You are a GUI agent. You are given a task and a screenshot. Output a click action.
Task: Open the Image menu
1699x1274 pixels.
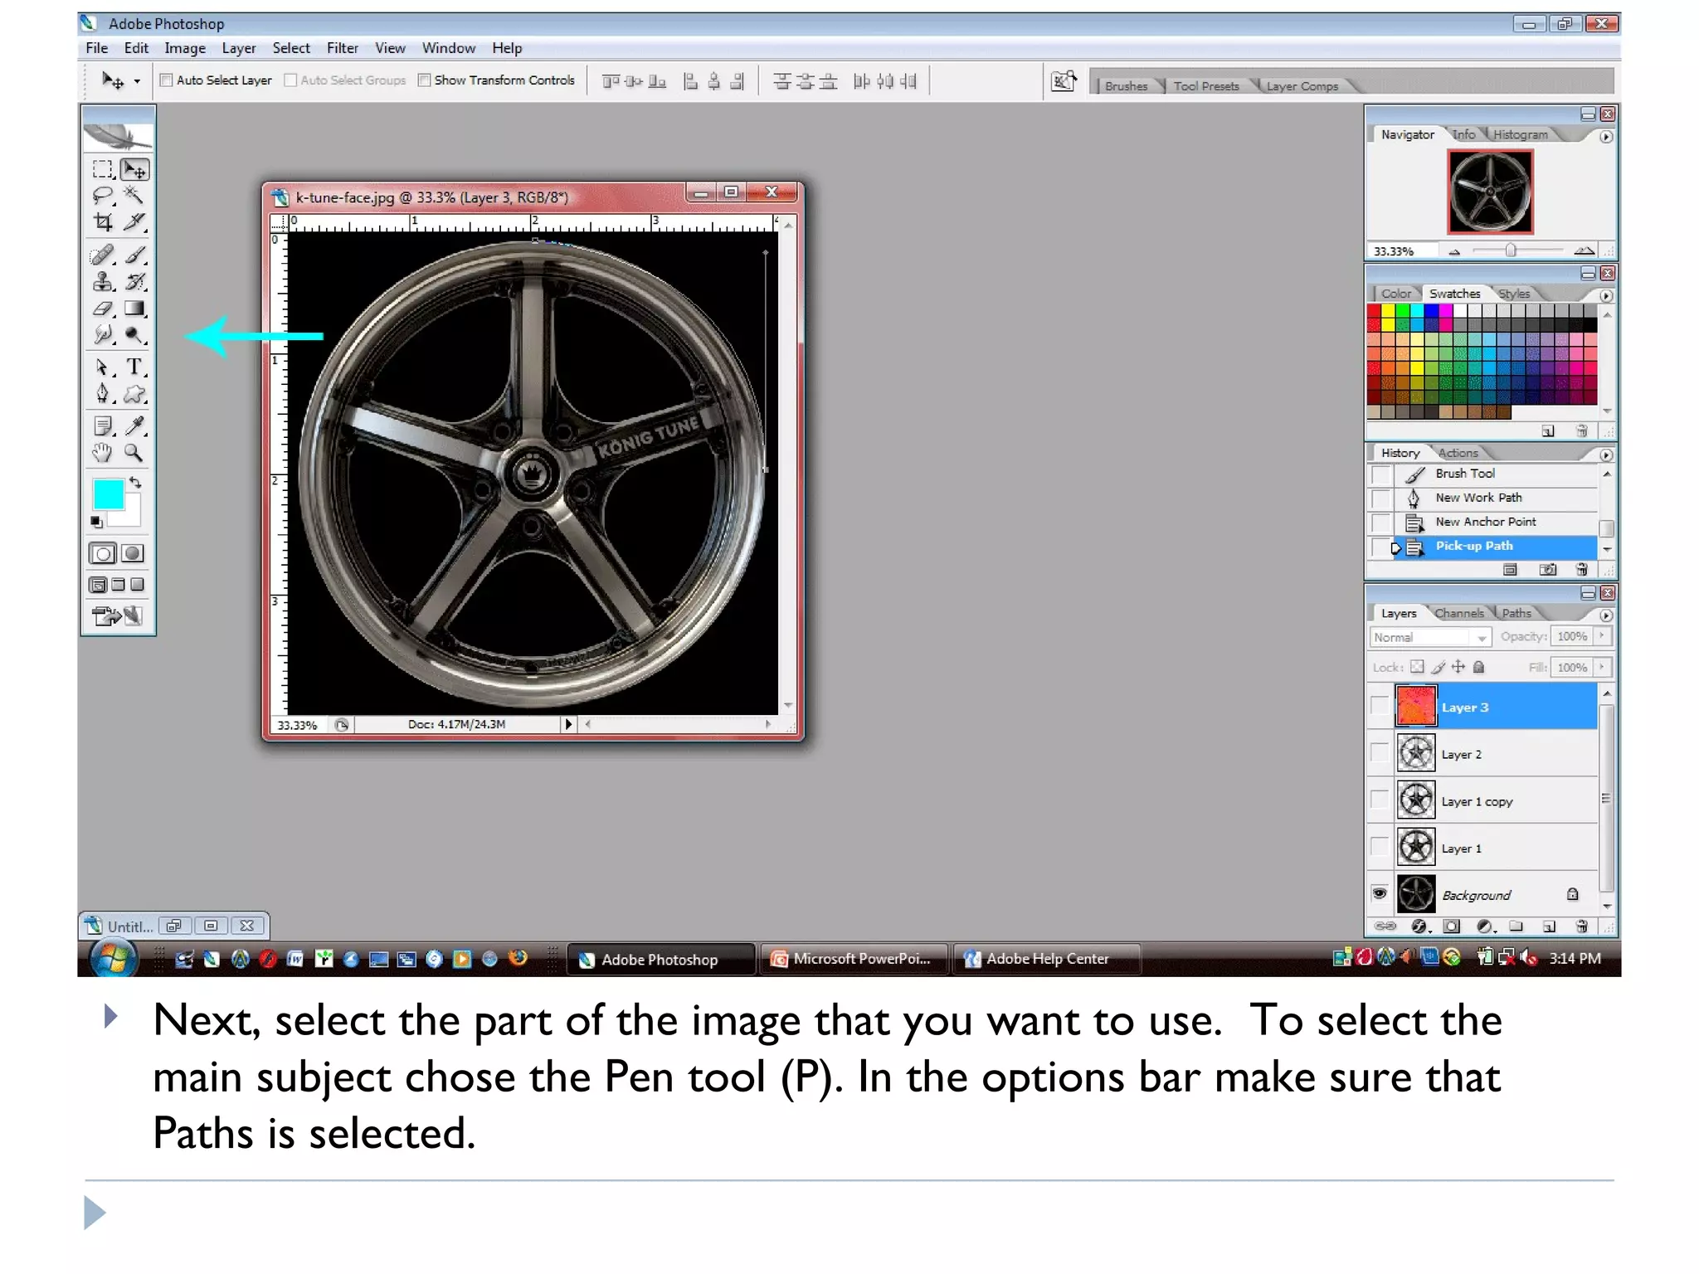click(x=184, y=48)
